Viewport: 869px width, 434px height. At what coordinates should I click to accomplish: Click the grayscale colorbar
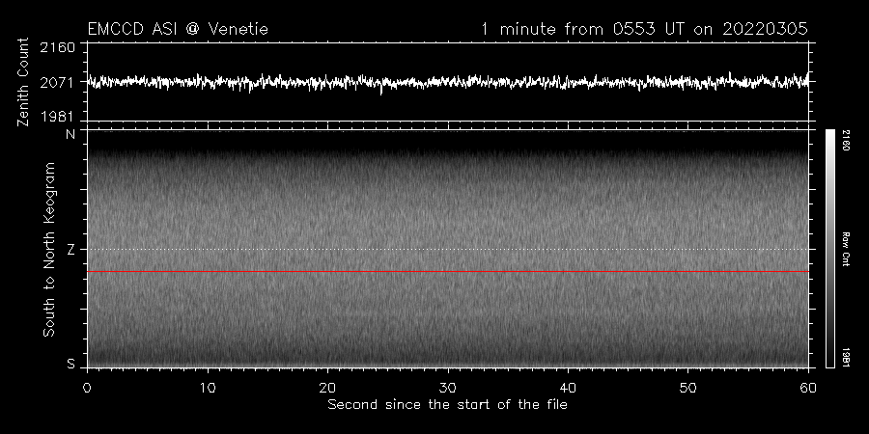click(830, 249)
